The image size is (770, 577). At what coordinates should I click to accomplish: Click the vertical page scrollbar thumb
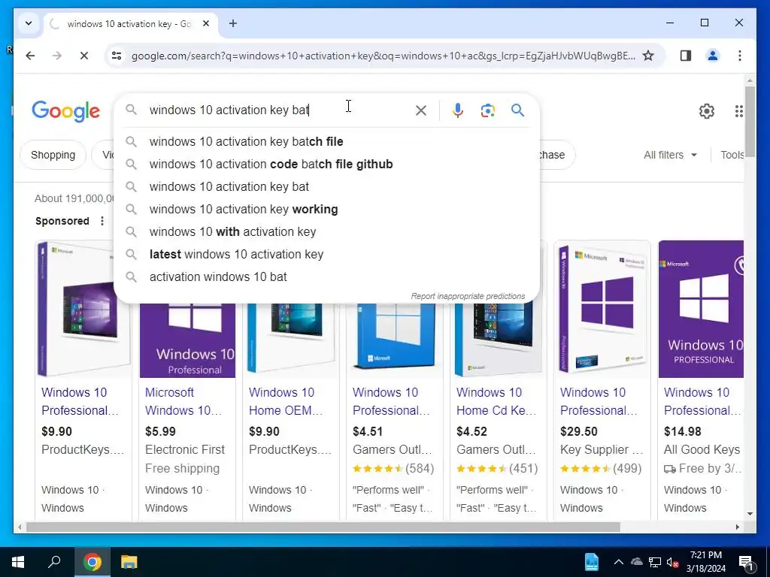coord(750,121)
